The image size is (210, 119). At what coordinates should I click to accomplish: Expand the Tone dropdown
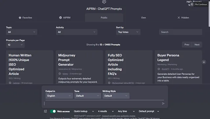coord(88,96)
